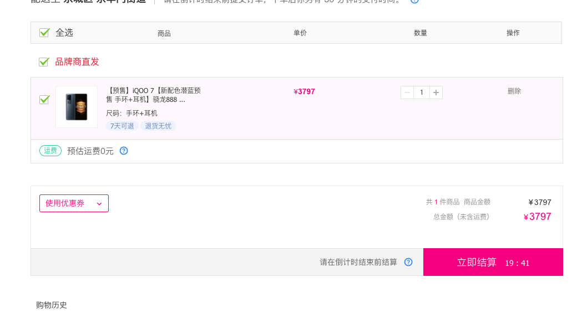Click the 7天可退 return policy tag
The width and height of the screenshot is (577, 313).
tap(122, 126)
